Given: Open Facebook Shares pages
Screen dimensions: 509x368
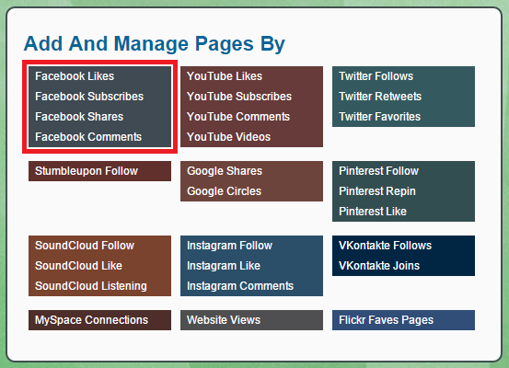Looking at the screenshot, I should pos(79,117).
